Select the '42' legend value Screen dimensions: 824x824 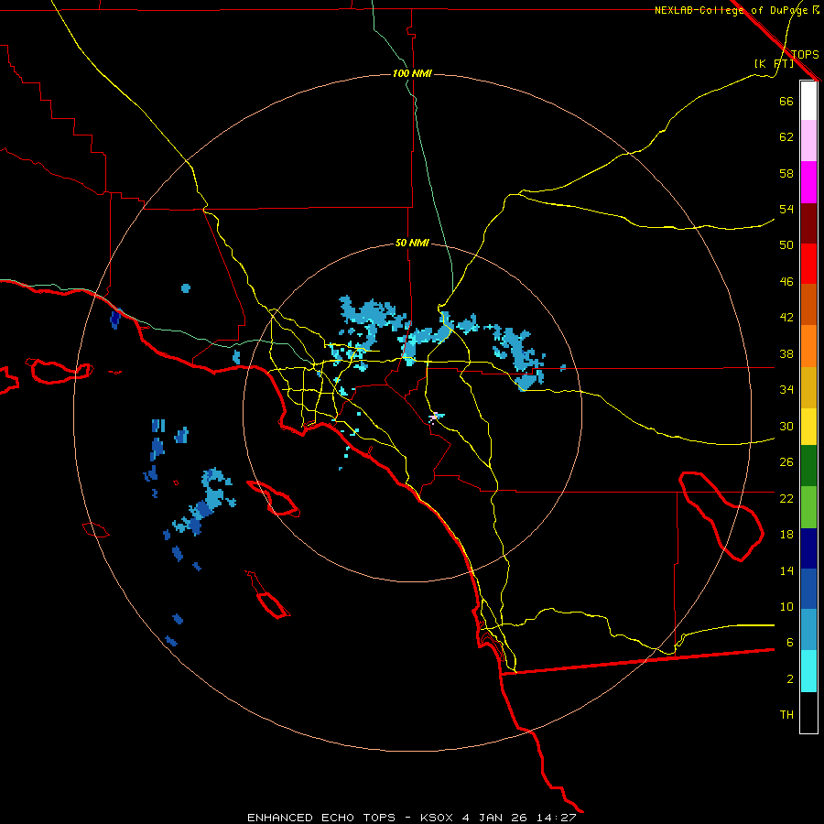[786, 318]
